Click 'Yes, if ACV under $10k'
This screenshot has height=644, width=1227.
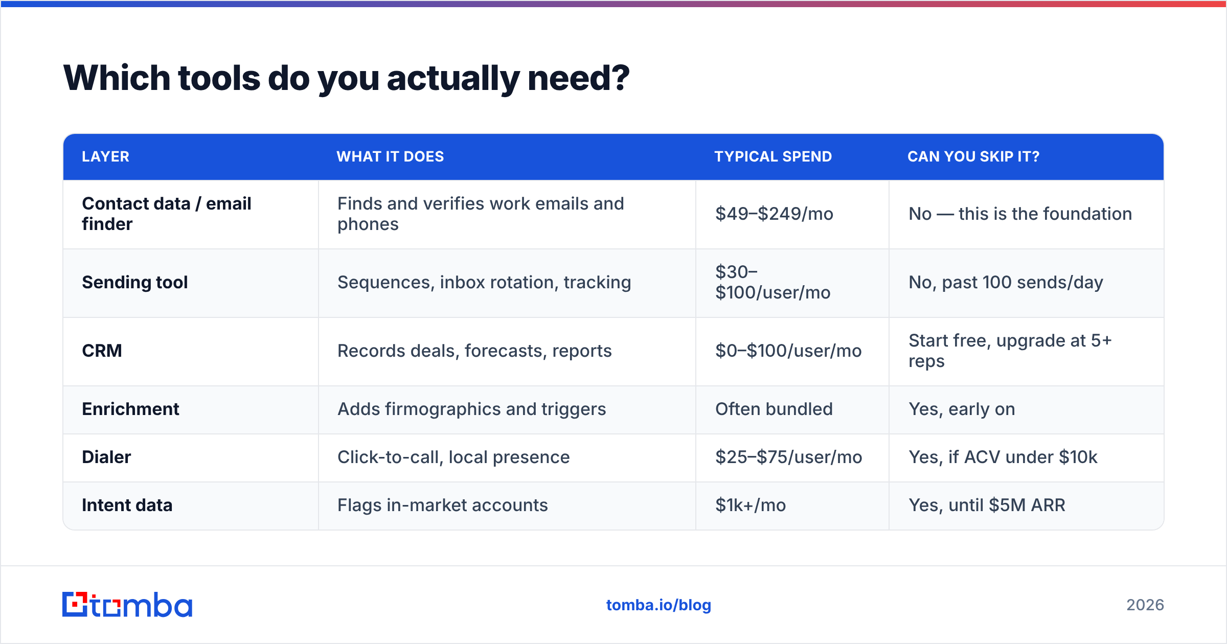coord(1003,457)
